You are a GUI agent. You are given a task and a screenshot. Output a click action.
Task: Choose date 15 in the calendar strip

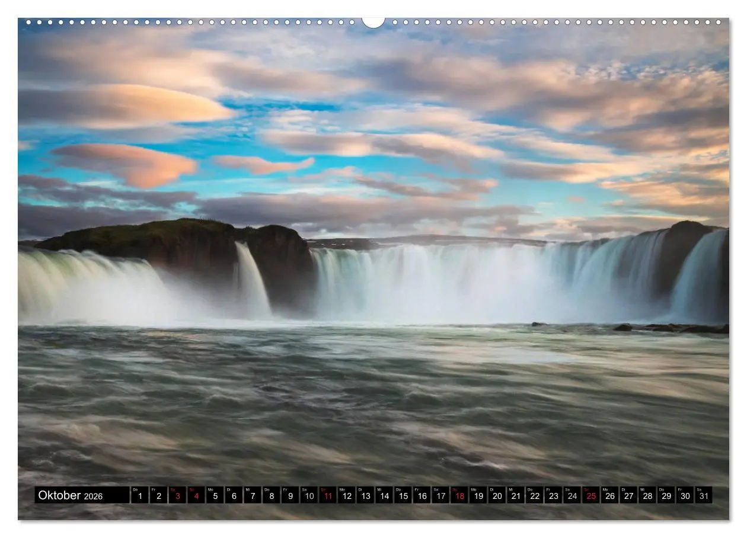coord(403,495)
